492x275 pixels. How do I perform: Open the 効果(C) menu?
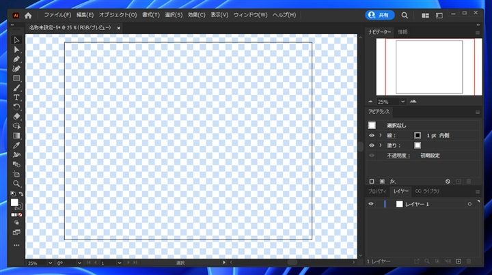click(196, 15)
